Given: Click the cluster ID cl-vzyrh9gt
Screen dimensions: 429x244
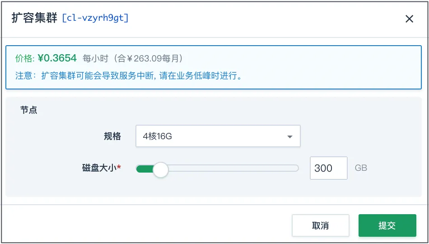Looking at the screenshot, I should pyautogui.click(x=95, y=19).
